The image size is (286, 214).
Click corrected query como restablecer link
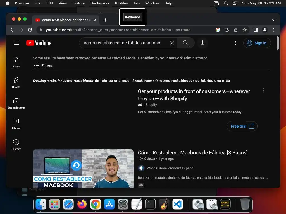[x=96, y=81]
